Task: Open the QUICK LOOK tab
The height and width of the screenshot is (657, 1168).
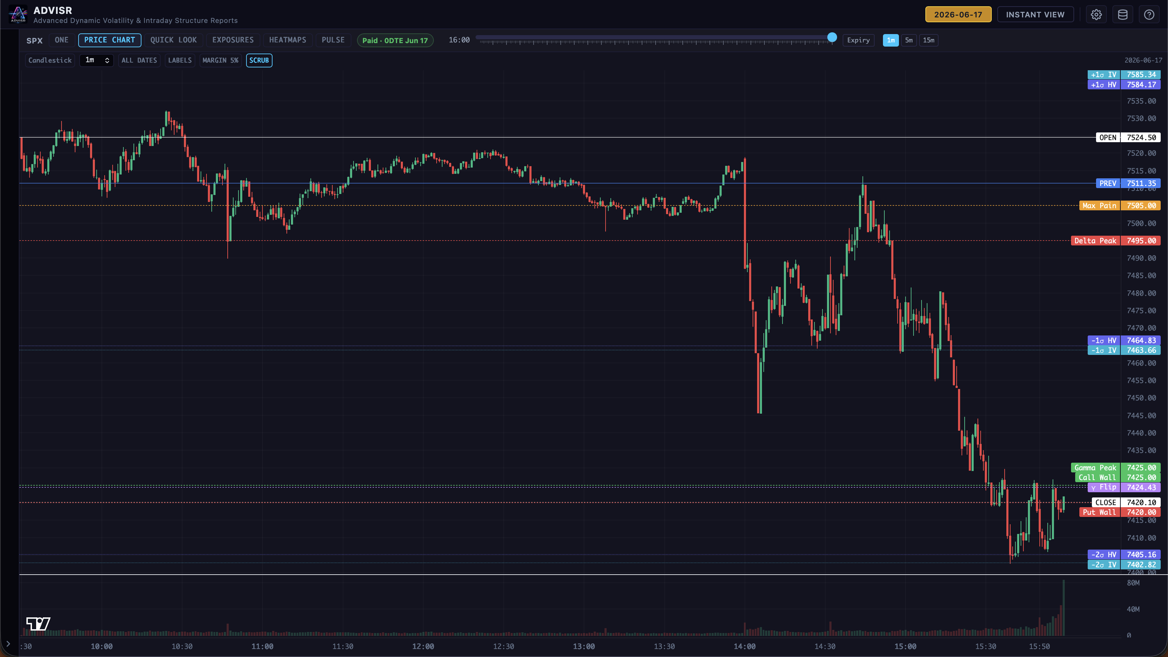Action: click(x=174, y=40)
